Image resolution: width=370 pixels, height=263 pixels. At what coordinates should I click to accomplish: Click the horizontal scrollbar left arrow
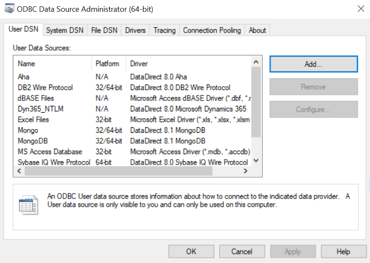coord(18,172)
